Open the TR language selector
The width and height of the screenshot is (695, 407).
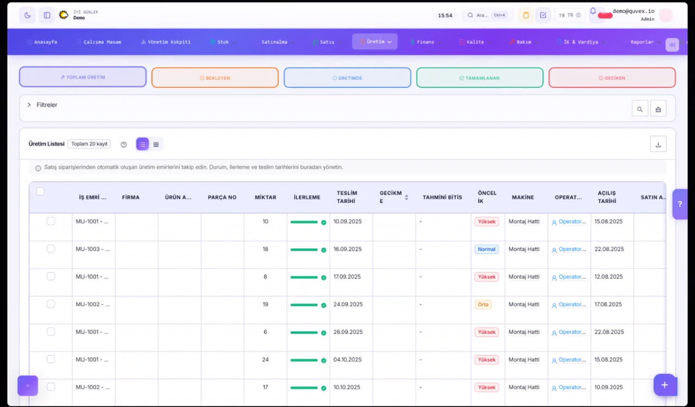[570, 15]
